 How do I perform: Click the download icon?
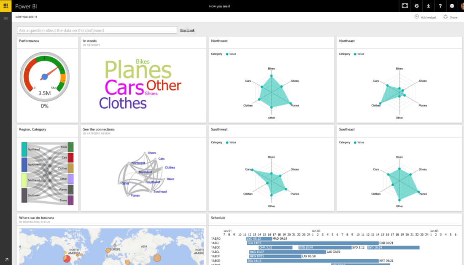(429, 6)
